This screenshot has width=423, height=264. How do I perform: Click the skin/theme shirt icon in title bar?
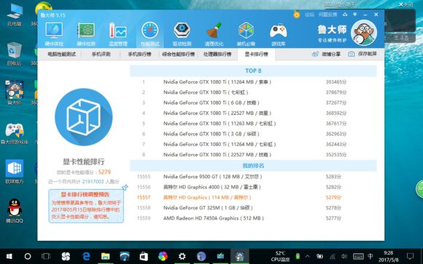(345, 15)
